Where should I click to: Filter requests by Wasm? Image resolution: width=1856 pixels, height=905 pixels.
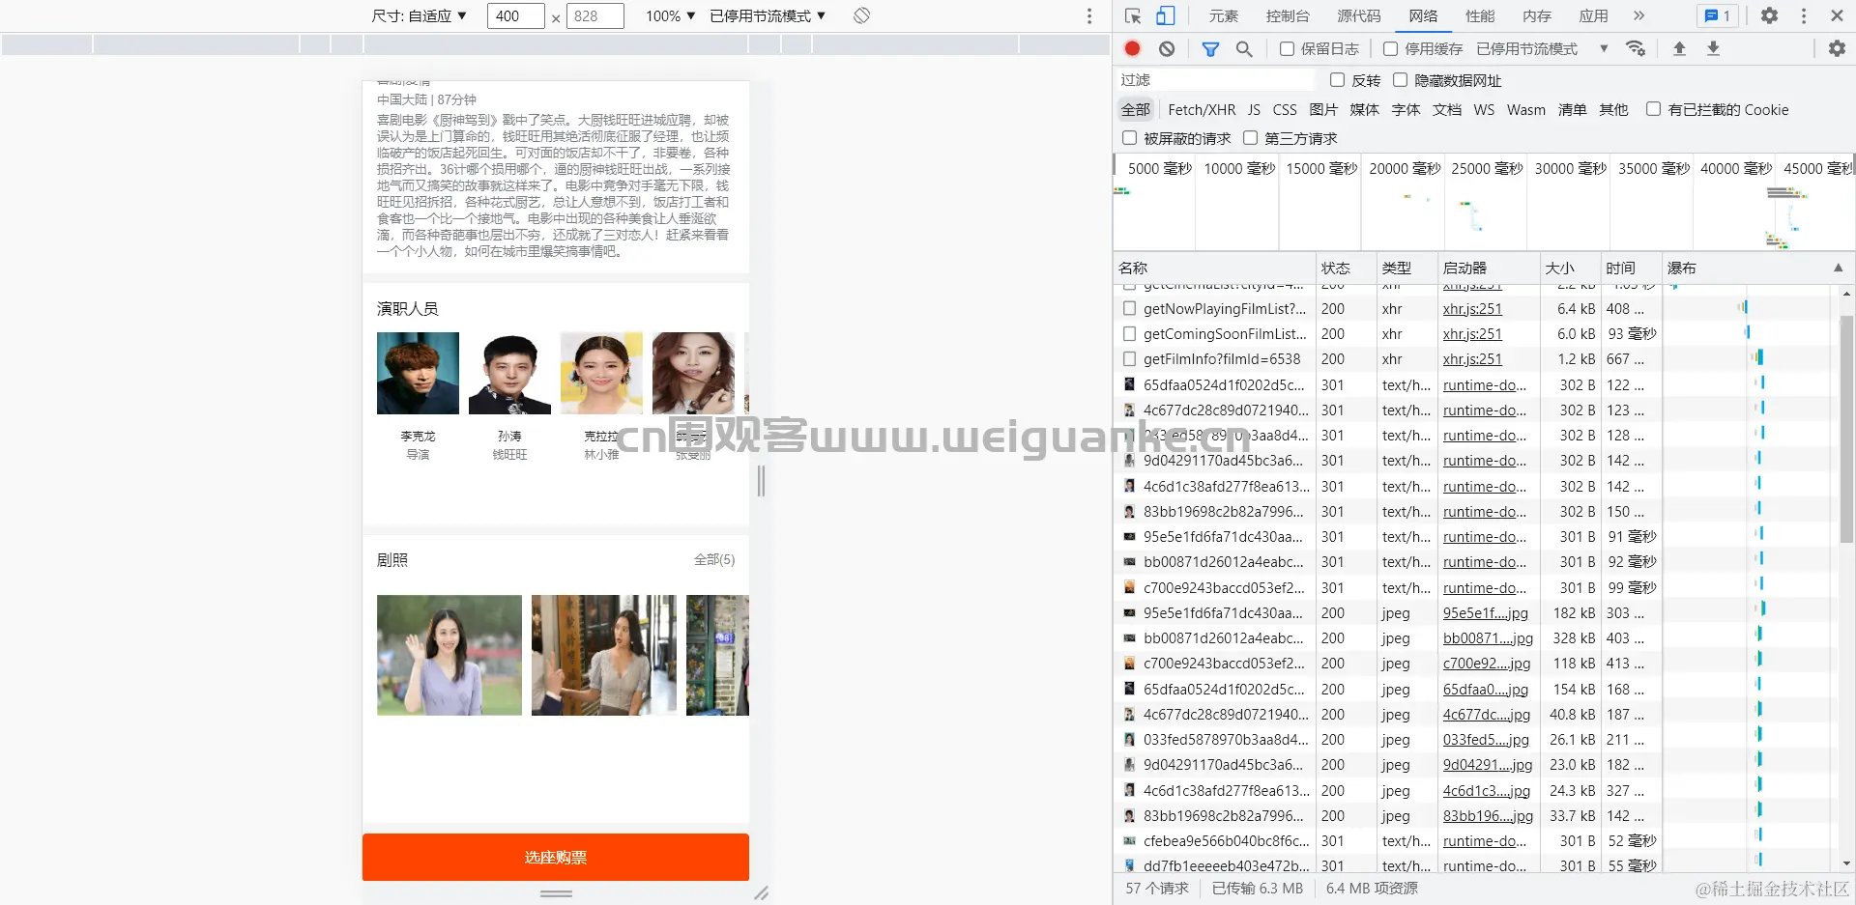coord(1525,109)
